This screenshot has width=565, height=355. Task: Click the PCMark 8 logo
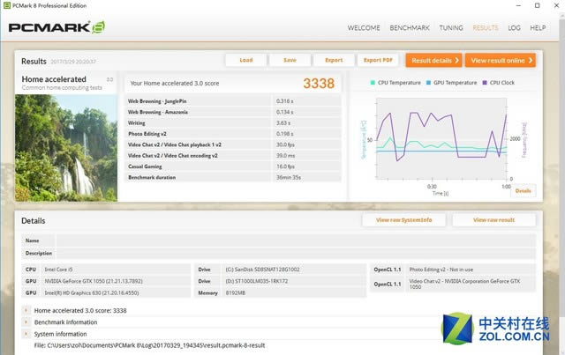[x=56, y=27]
